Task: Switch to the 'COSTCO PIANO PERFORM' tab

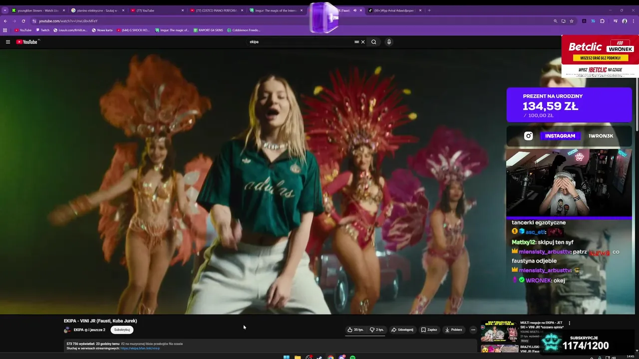Action: pos(216,10)
